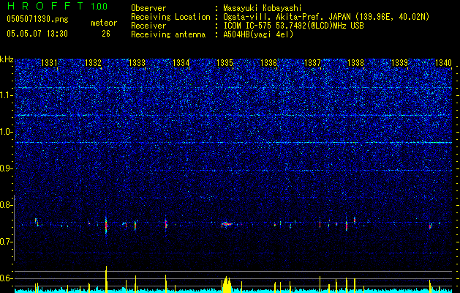Click the 1.1 kHz frequency axis label
Screen dimensions: 460x293
tap(6, 95)
